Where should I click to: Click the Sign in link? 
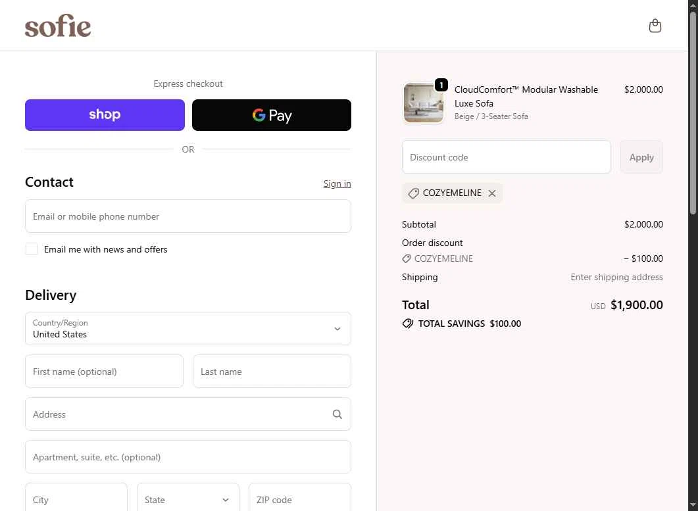pos(337,183)
